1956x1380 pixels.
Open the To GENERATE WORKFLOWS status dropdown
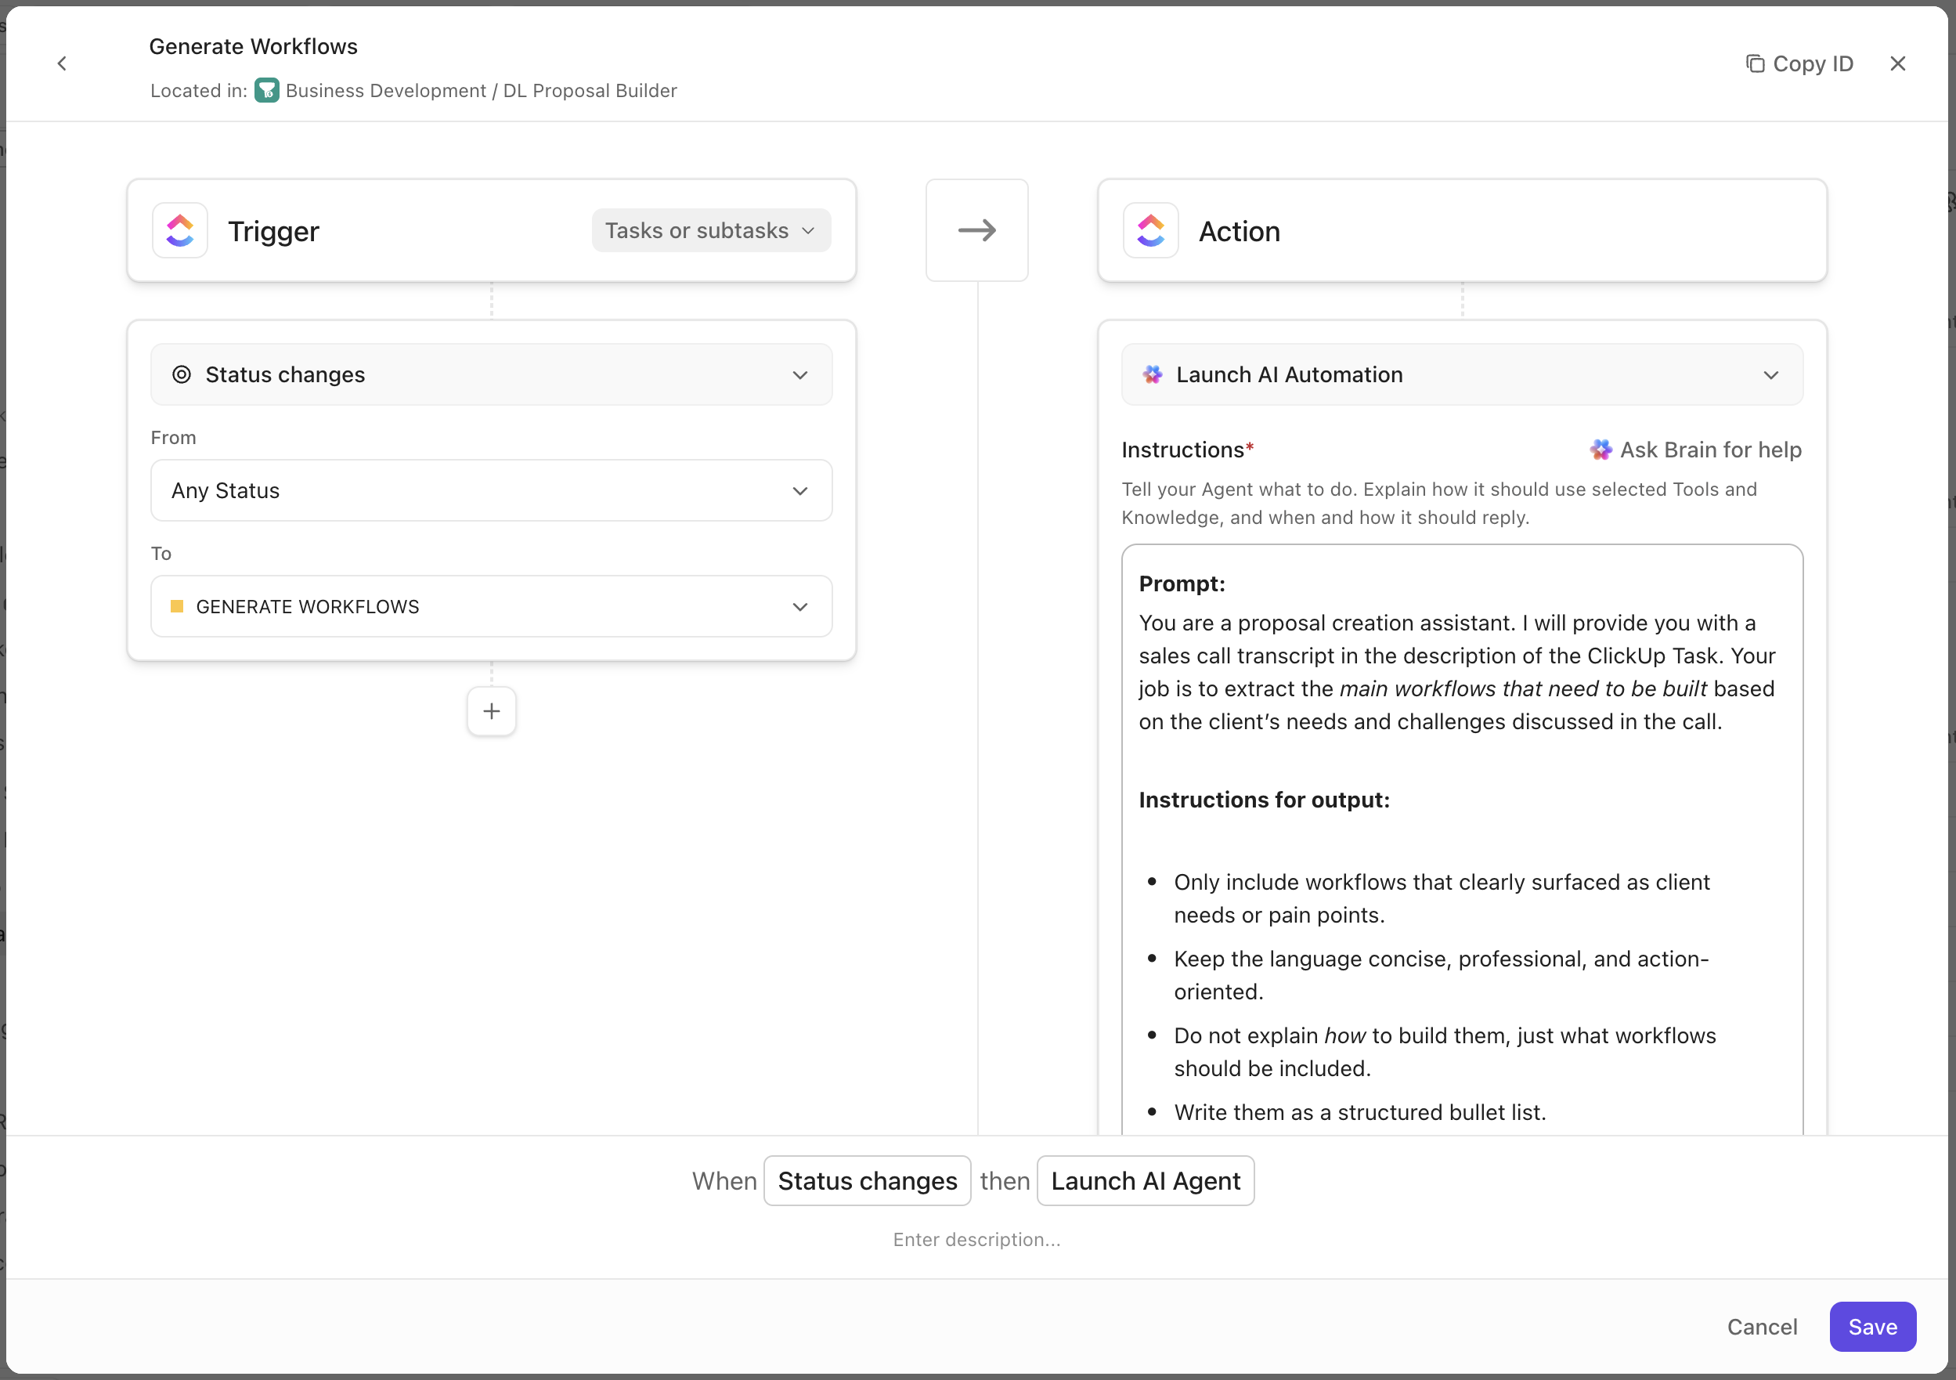[491, 606]
